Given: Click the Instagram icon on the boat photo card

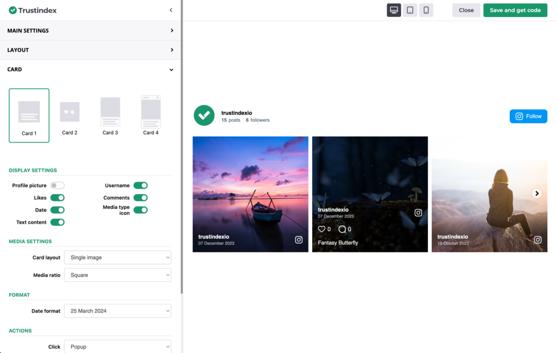Looking at the screenshot, I should 299,239.
